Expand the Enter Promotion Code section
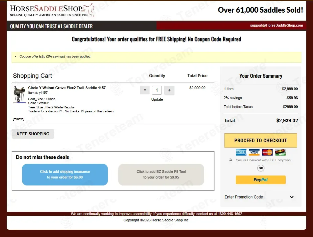313x237 pixels. coord(259,197)
